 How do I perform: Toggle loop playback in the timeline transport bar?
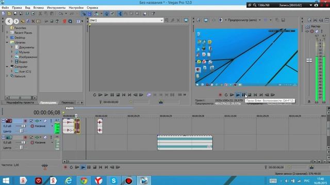click(x=71, y=167)
